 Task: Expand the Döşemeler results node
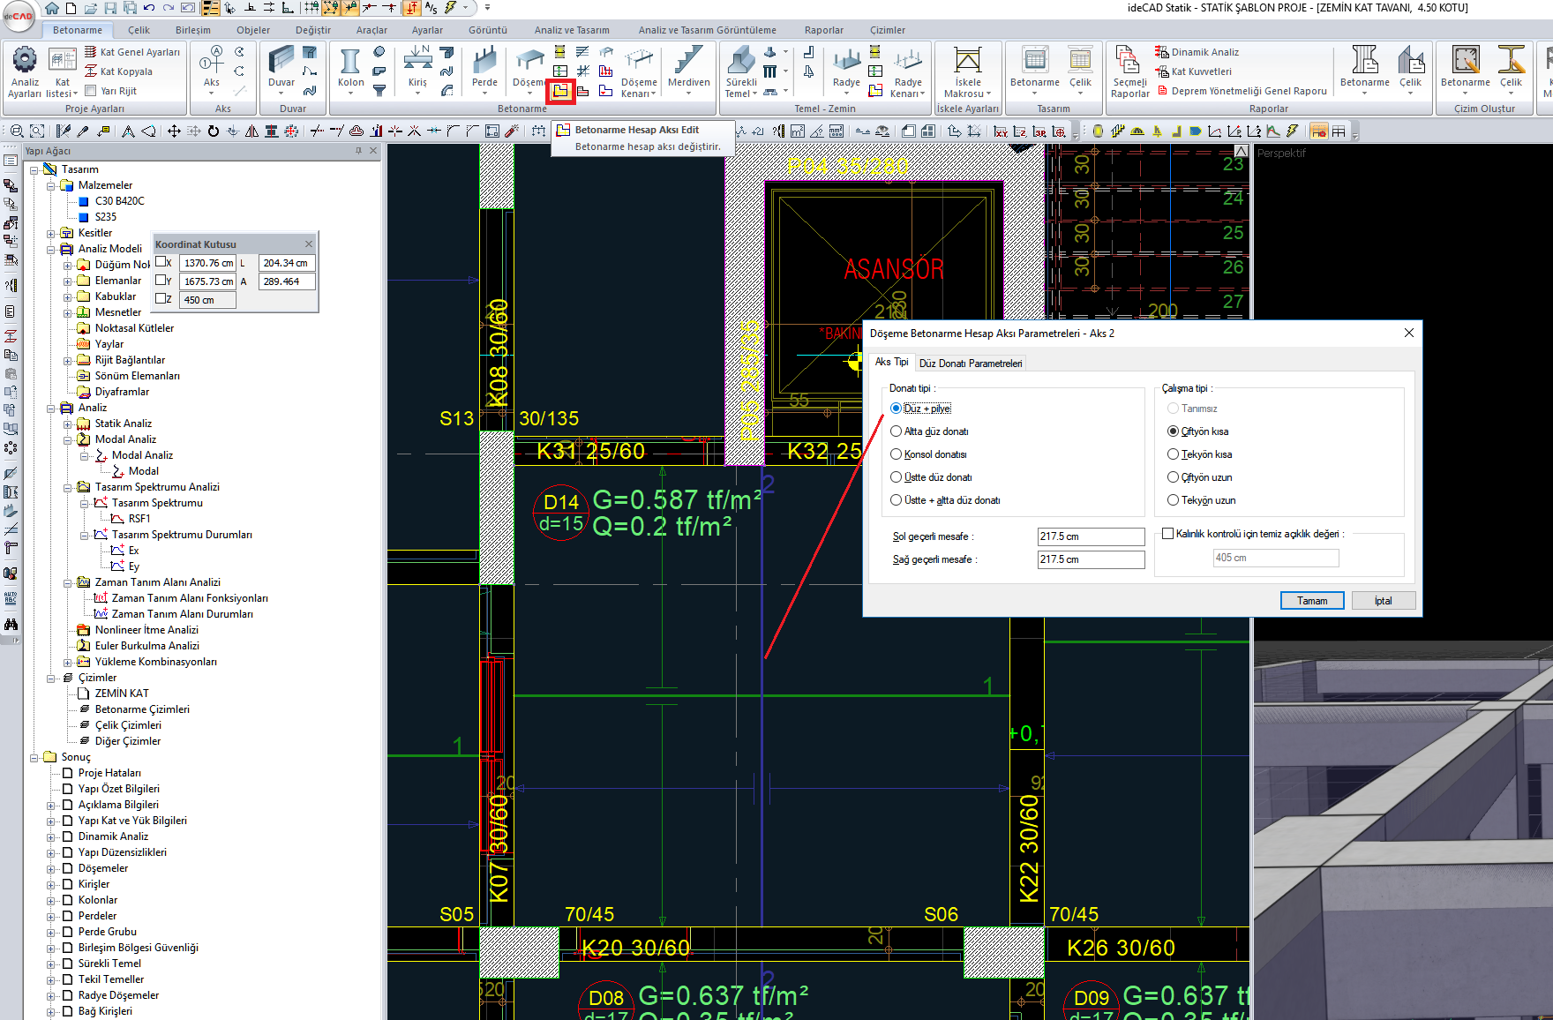pos(51,868)
